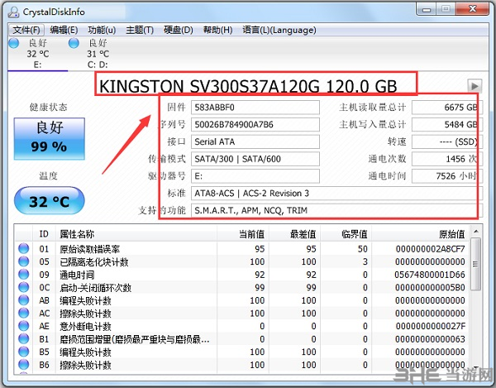The image size is (496, 388).
Task: Open the 语言(L)(Language) menu
Action: pos(279,30)
